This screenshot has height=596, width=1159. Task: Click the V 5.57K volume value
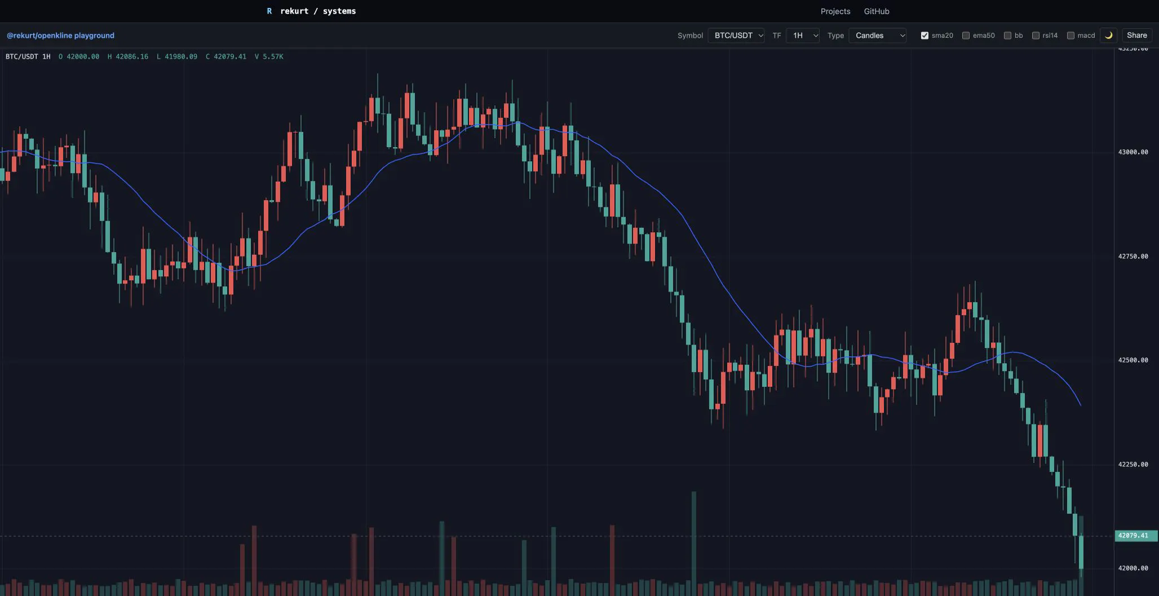click(269, 56)
